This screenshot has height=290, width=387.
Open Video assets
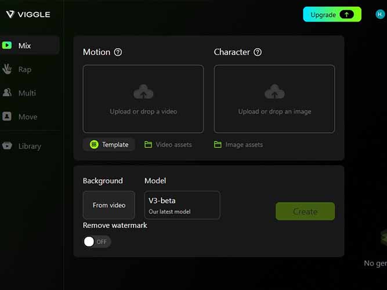click(x=168, y=144)
